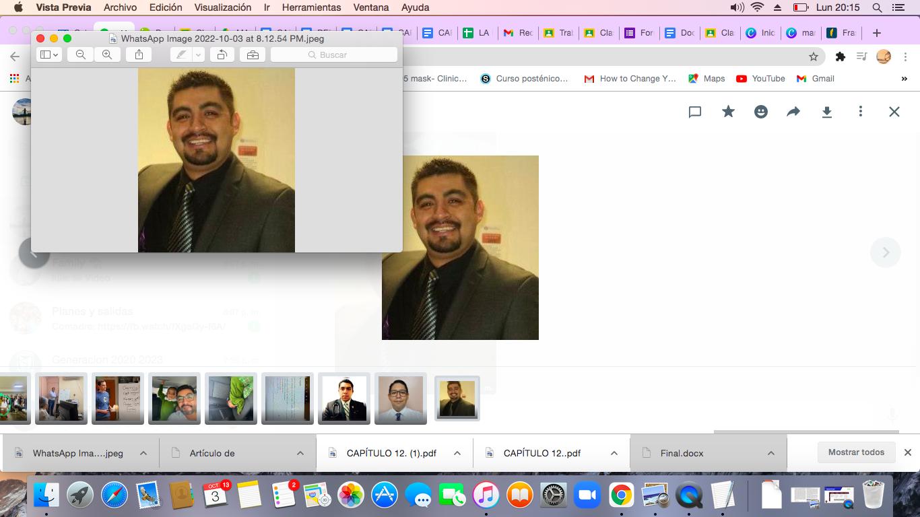Select the green fabric thumbnail

coord(231,399)
